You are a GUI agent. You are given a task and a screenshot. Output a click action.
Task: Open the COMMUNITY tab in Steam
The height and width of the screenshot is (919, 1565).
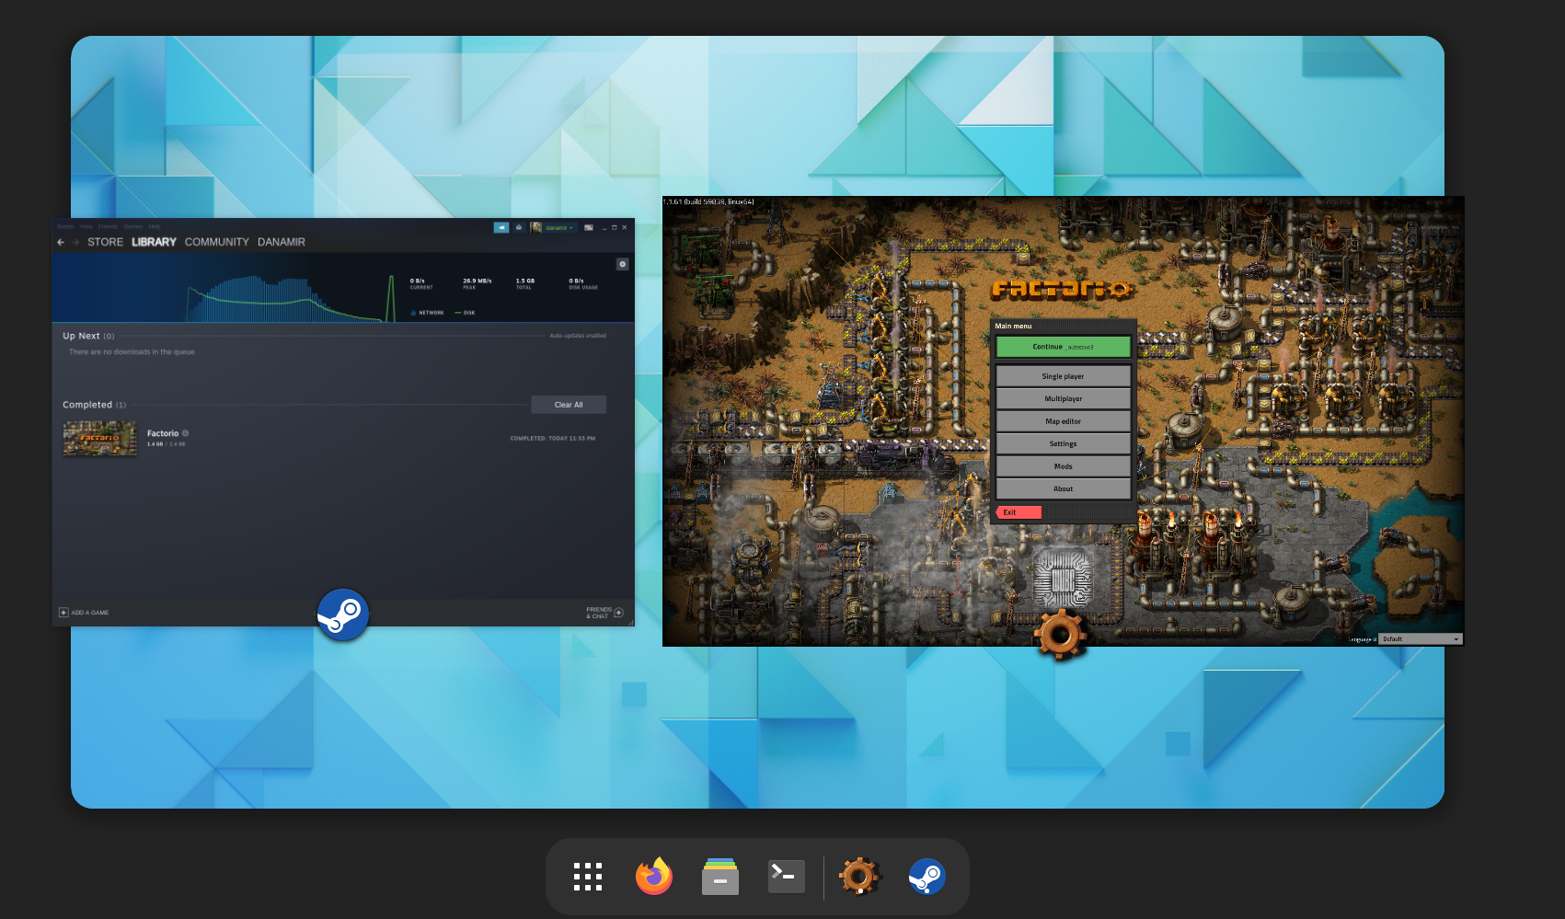click(x=216, y=242)
